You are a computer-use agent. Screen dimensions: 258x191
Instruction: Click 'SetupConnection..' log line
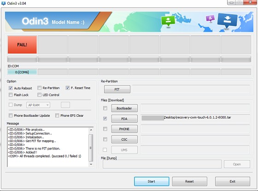click(30, 133)
